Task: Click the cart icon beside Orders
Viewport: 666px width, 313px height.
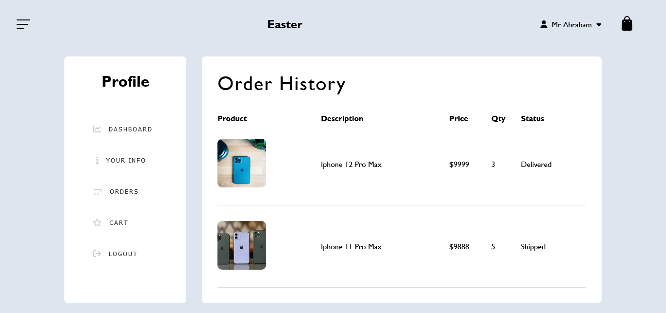Action: (x=97, y=191)
